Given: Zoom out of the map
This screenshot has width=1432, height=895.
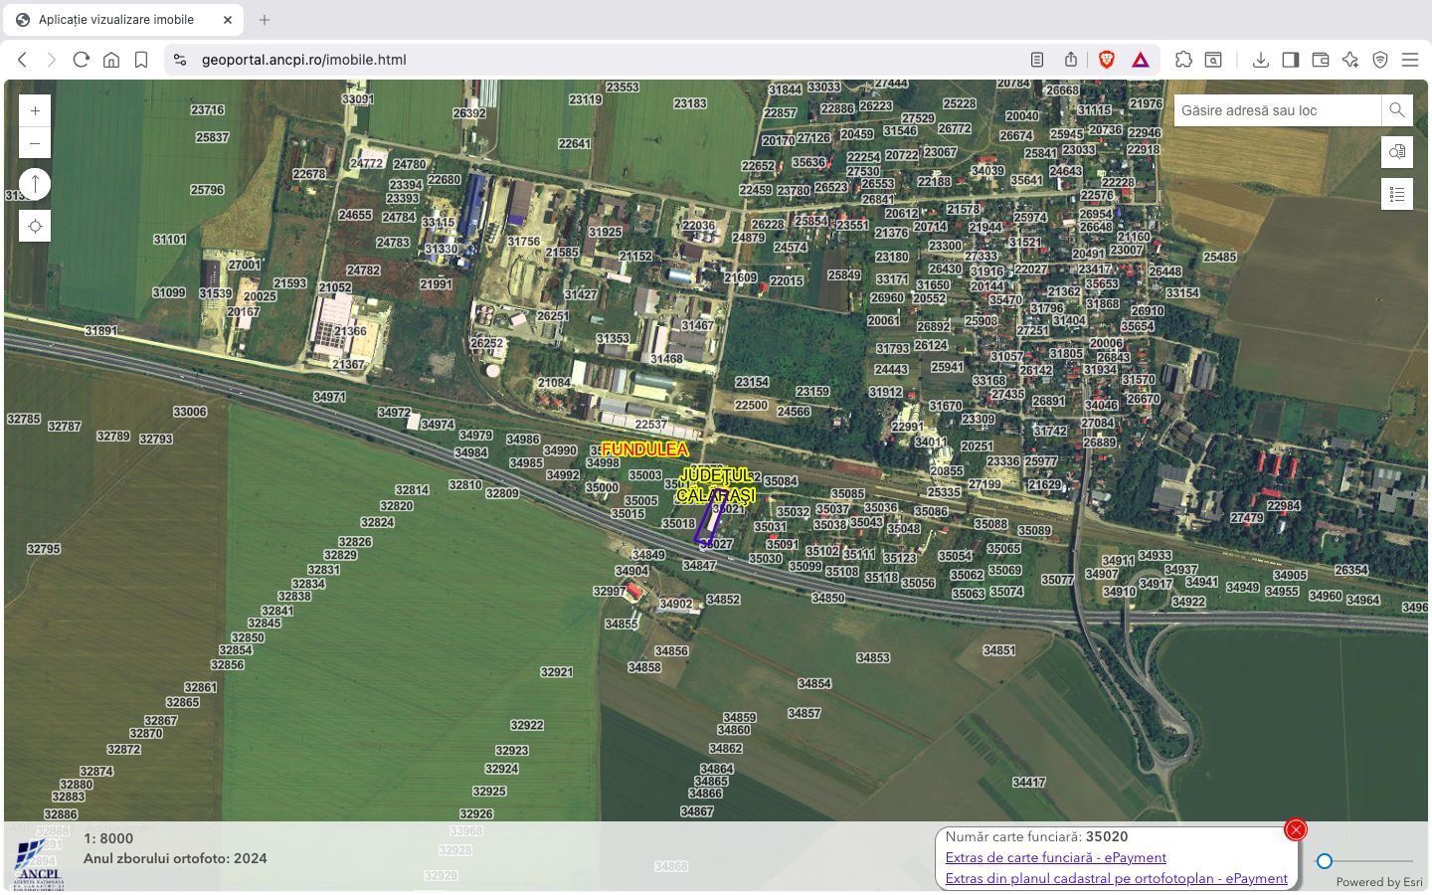Looking at the screenshot, I should coord(35,143).
